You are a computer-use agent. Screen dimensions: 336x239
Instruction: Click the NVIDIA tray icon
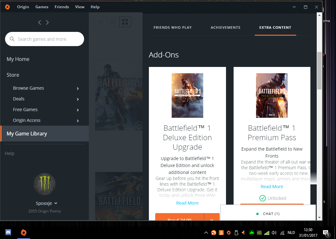point(259,233)
